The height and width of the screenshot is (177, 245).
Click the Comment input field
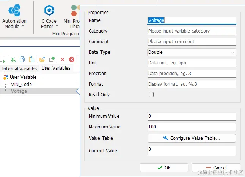coord(192,42)
